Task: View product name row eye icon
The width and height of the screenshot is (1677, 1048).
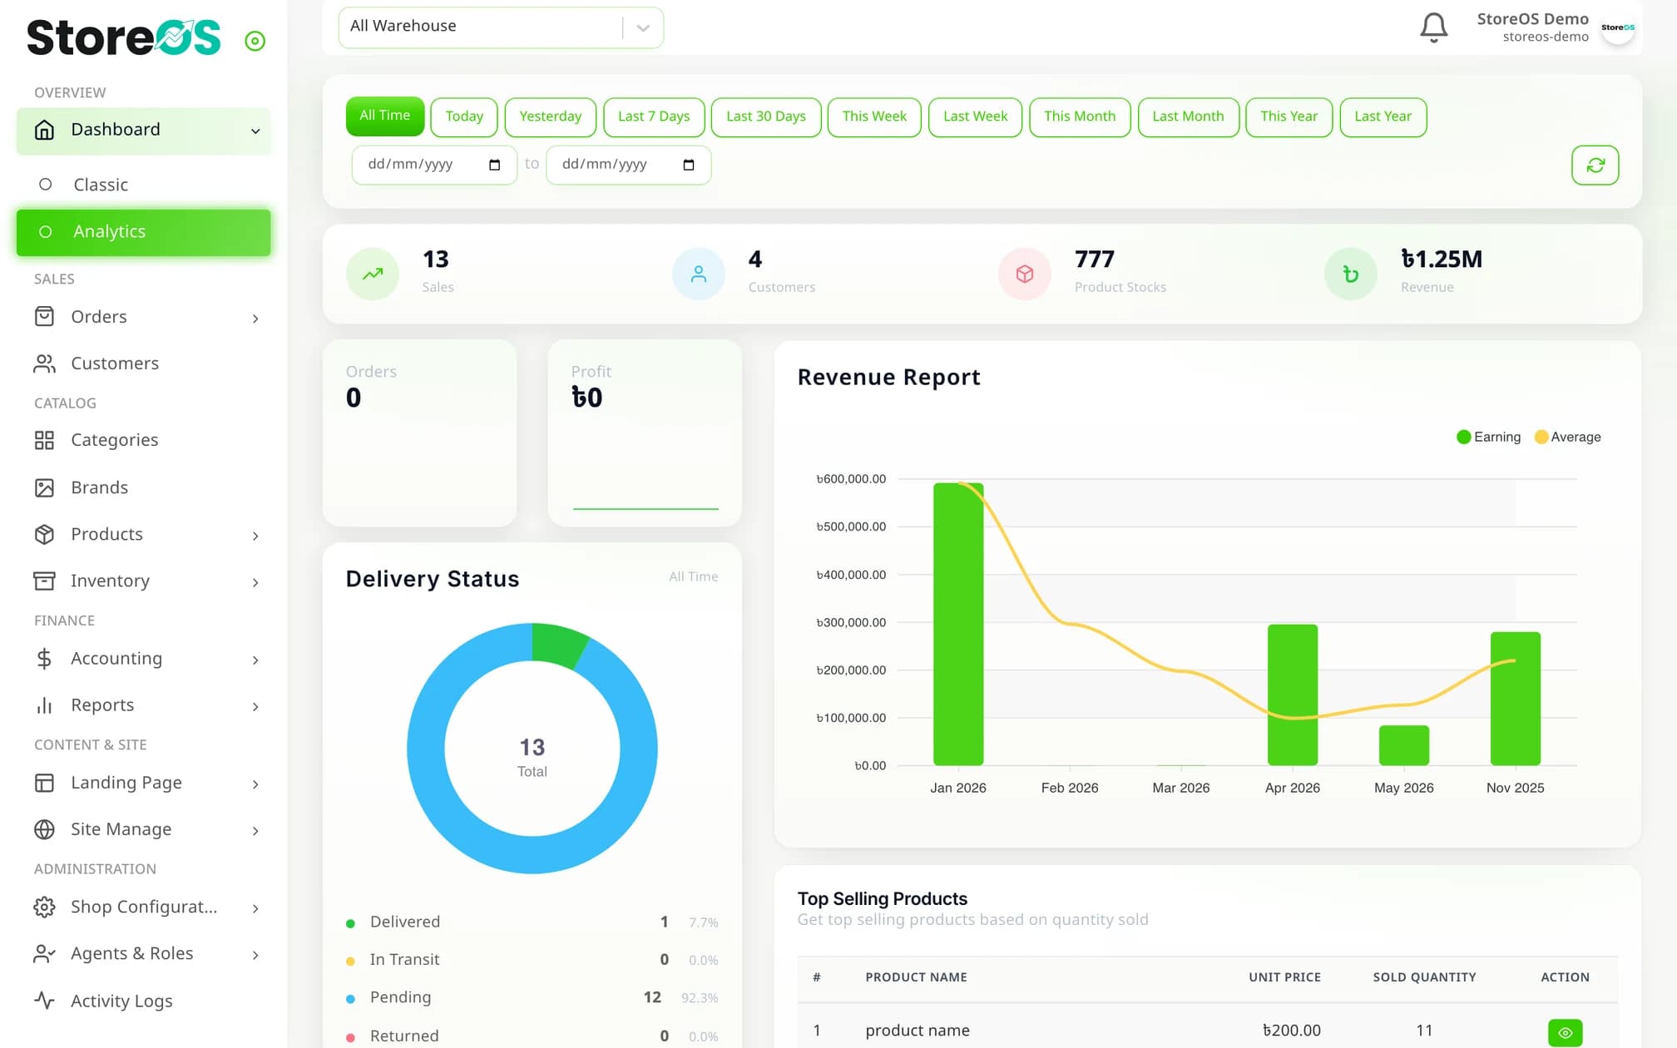Action: (x=1565, y=1032)
